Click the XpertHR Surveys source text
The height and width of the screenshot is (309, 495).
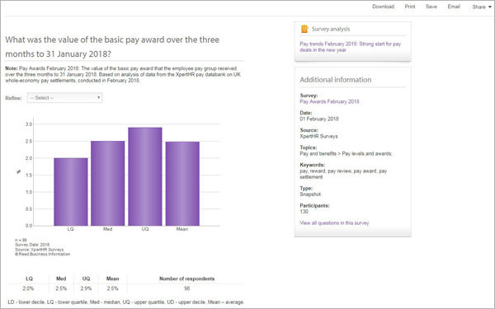tap(318, 136)
